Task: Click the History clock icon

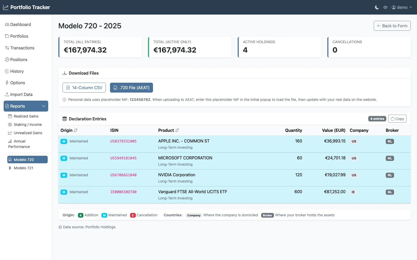Action: (7, 71)
